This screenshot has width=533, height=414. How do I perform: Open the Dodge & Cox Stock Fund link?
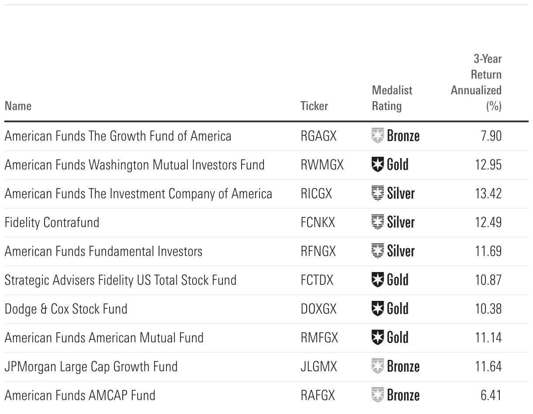(x=66, y=309)
